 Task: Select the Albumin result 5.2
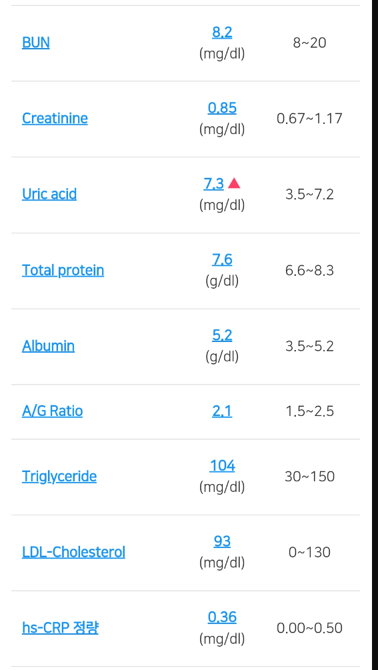tap(222, 335)
